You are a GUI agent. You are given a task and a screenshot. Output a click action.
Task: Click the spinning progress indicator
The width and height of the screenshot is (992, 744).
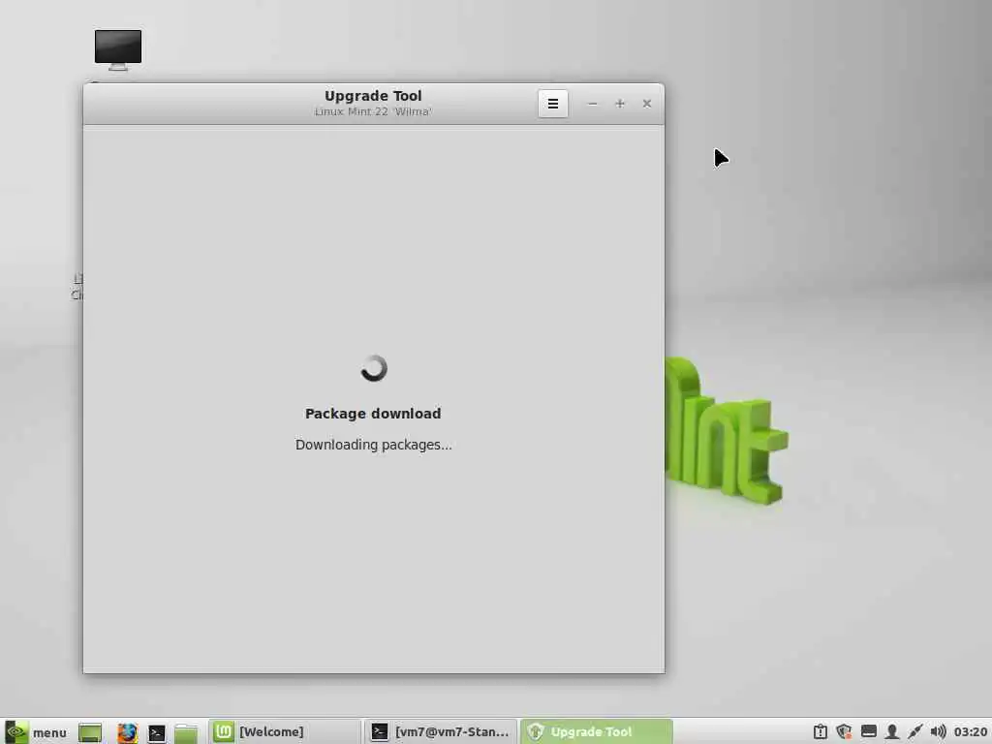(x=373, y=368)
